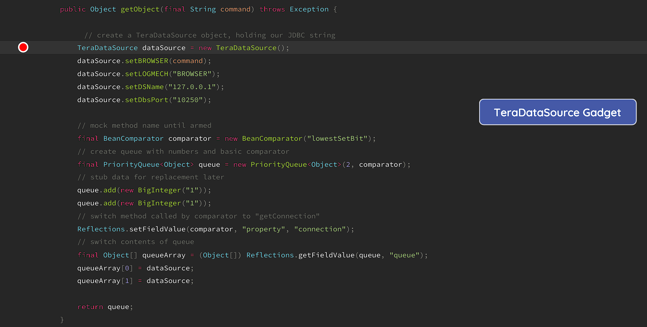This screenshot has width=647, height=327.
Task: Click the return queue statement
Action: click(105, 307)
